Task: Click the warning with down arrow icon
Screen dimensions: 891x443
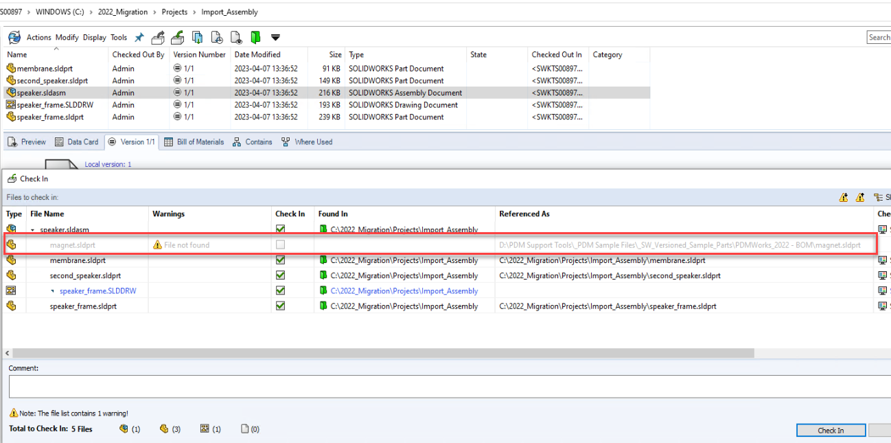Action: [x=843, y=197]
